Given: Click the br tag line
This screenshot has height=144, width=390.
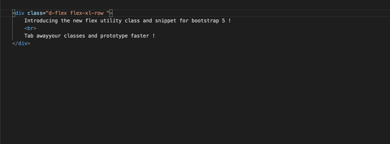Looking at the screenshot, I should 31,28.
